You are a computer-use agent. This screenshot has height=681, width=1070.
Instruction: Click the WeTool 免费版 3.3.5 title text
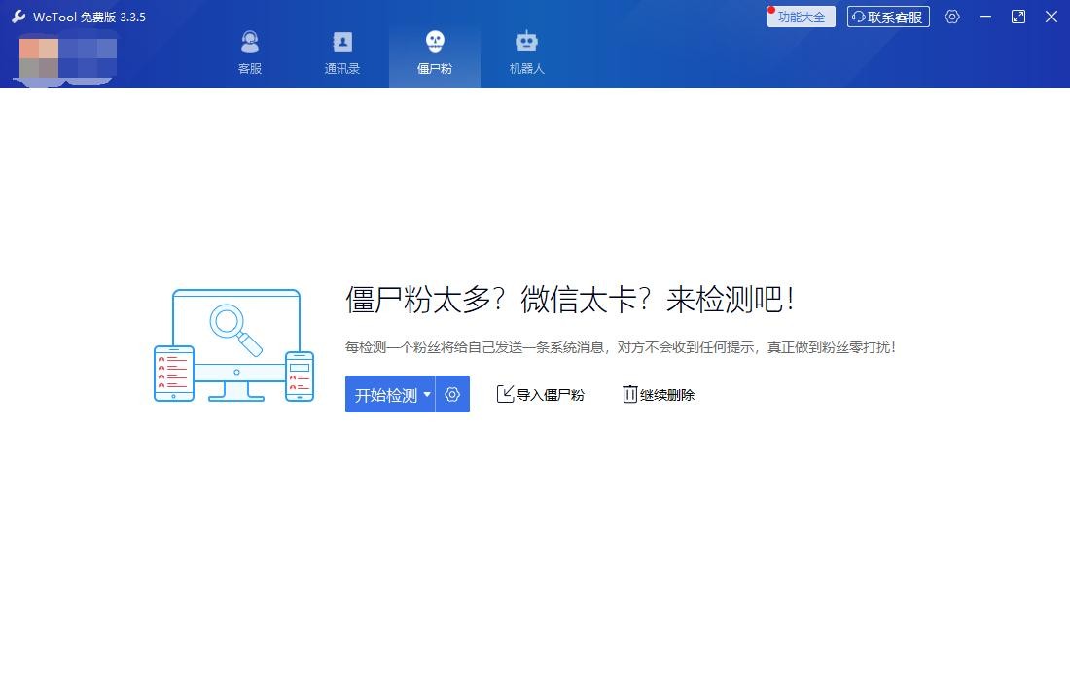coord(89,18)
